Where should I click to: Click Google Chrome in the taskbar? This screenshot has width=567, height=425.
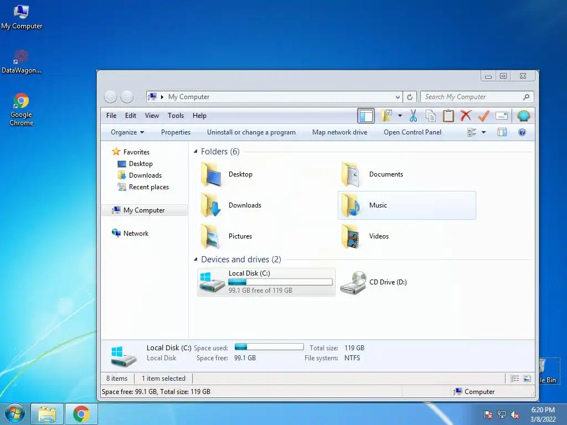[x=81, y=414]
